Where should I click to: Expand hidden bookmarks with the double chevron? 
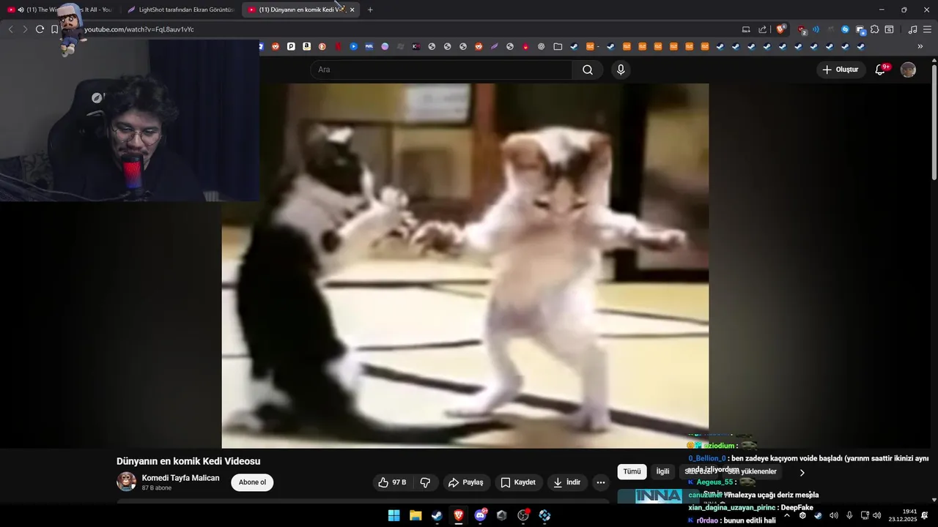pyautogui.click(x=920, y=46)
